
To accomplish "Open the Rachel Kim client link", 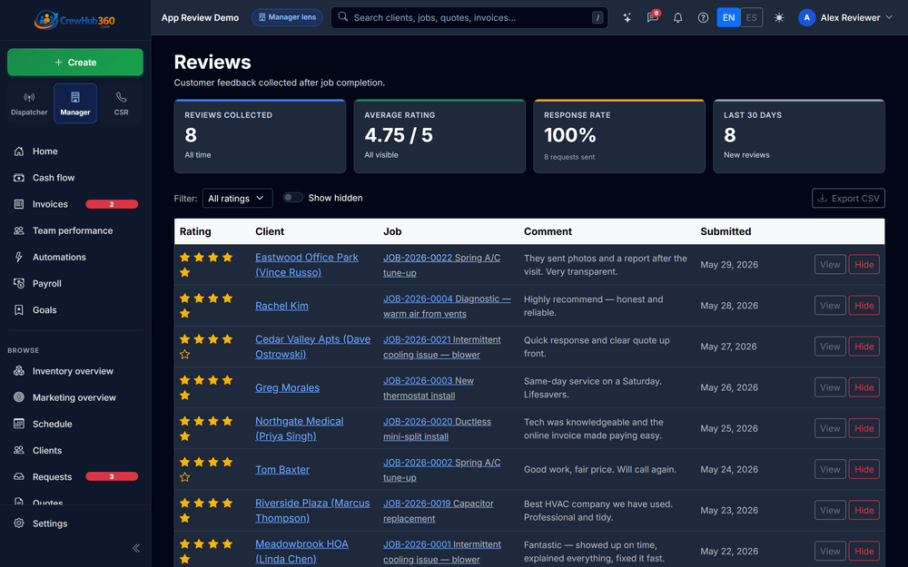I will (281, 306).
